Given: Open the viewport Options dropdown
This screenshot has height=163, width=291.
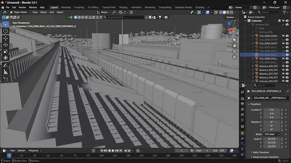Looking at the screenshot, I should [231, 17].
